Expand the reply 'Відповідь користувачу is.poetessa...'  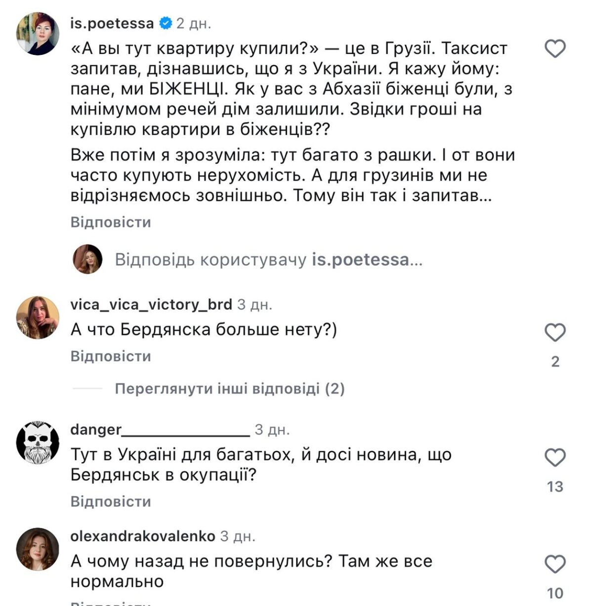click(x=268, y=259)
